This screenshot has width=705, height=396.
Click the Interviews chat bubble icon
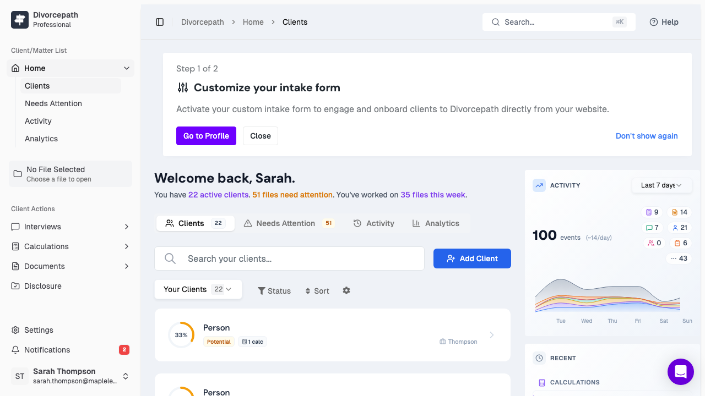point(15,227)
